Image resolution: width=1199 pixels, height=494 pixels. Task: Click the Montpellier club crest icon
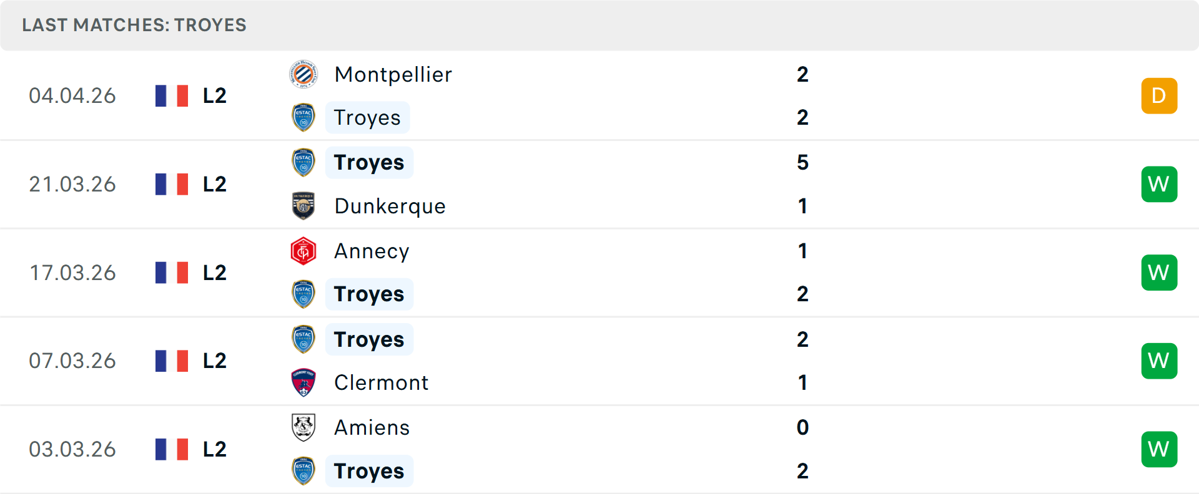click(x=303, y=75)
